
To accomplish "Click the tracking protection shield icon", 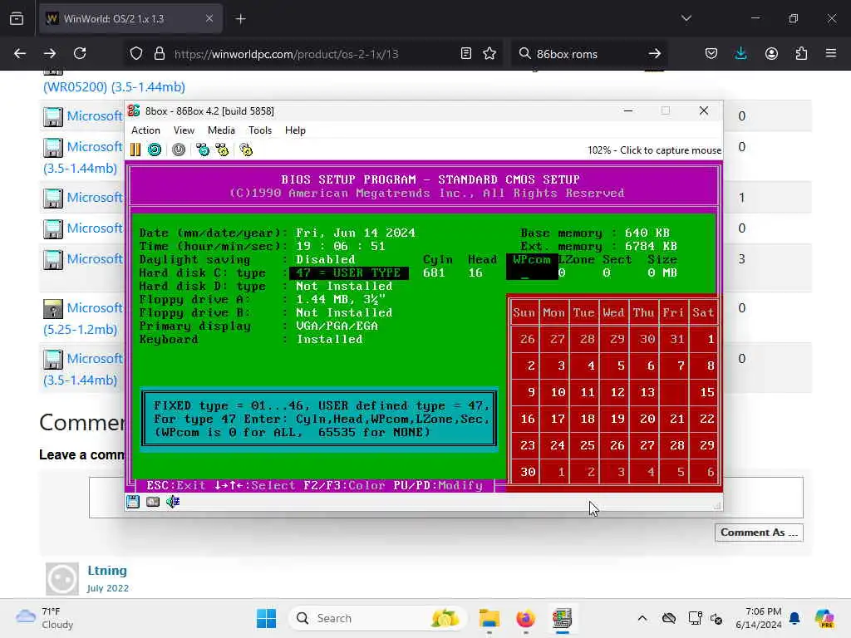I will (136, 53).
